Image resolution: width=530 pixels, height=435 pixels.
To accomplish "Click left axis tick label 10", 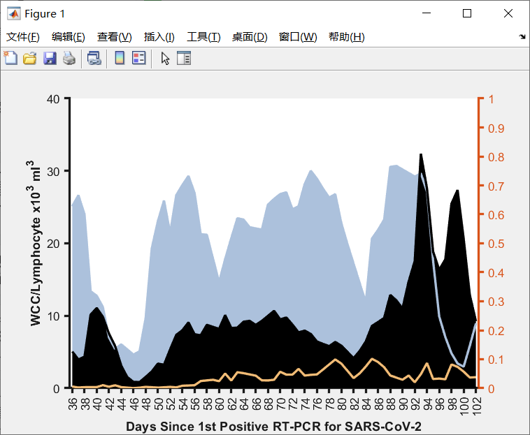I will coord(53,316).
